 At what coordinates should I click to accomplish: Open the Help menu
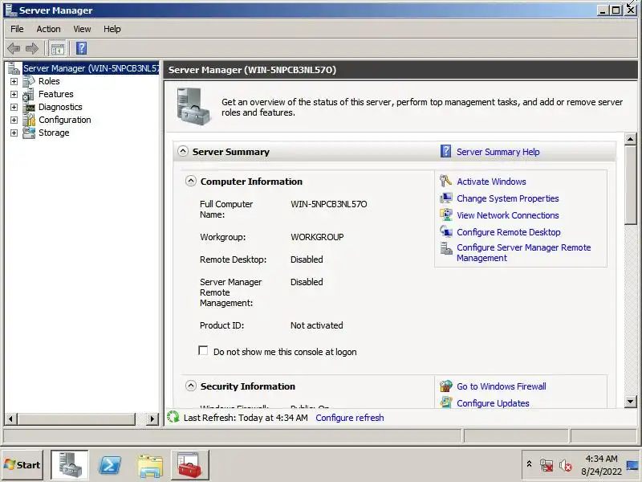point(112,29)
